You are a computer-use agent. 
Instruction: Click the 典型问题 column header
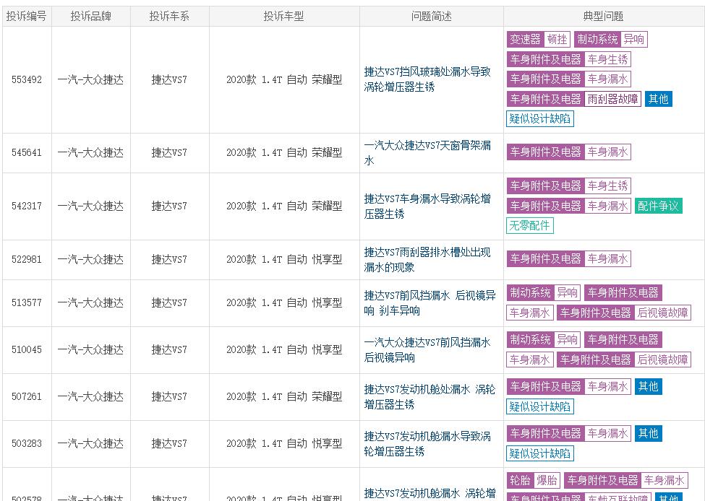coord(603,16)
